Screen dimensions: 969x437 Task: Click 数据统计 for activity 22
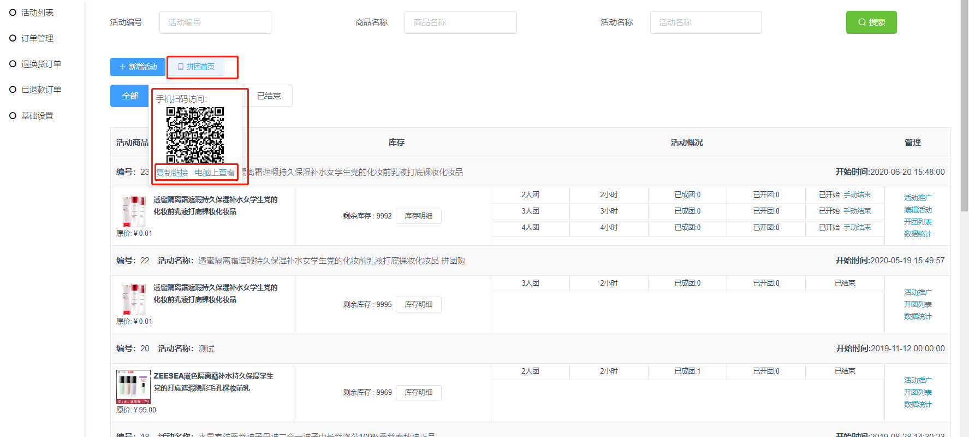(x=918, y=316)
